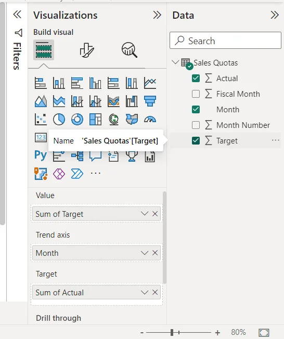The image size is (284, 339).
Task: Remove Sum of Actual from Target
Action: 155,293
